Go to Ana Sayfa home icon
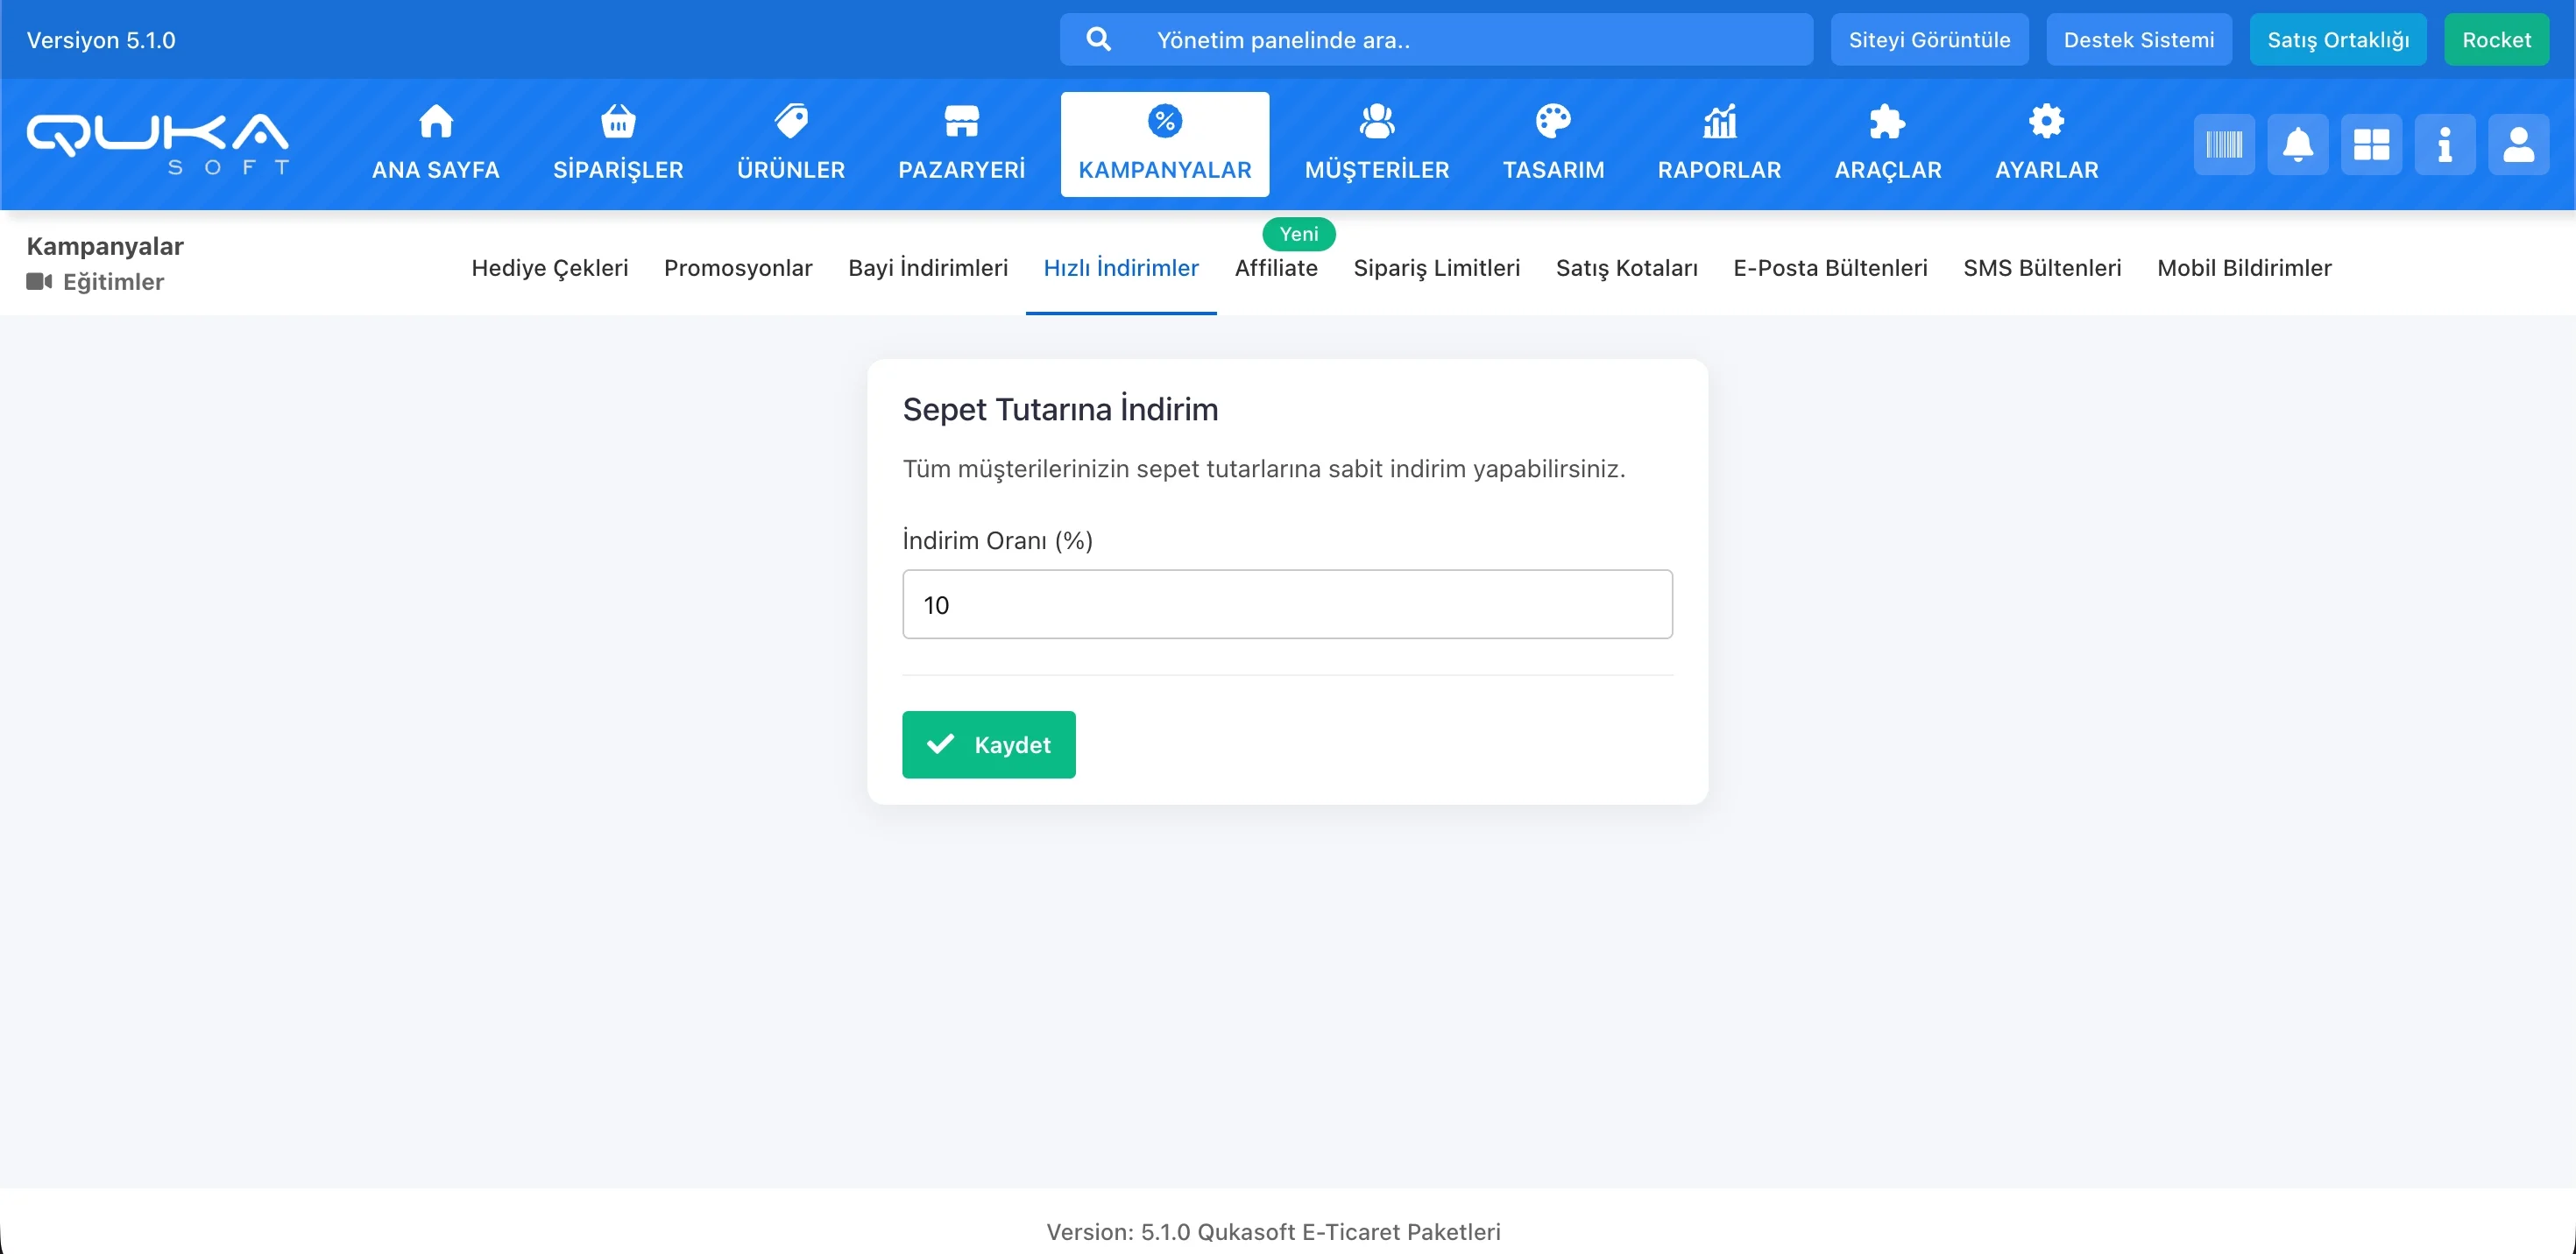This screenshot has width=2576, height=1254. pos(436,122)
